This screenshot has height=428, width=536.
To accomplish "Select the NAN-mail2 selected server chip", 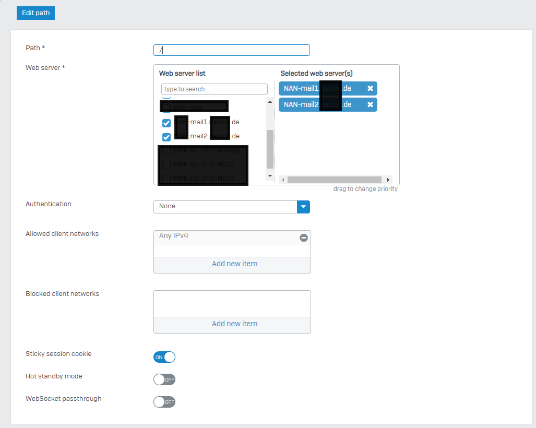I will 328,104.
